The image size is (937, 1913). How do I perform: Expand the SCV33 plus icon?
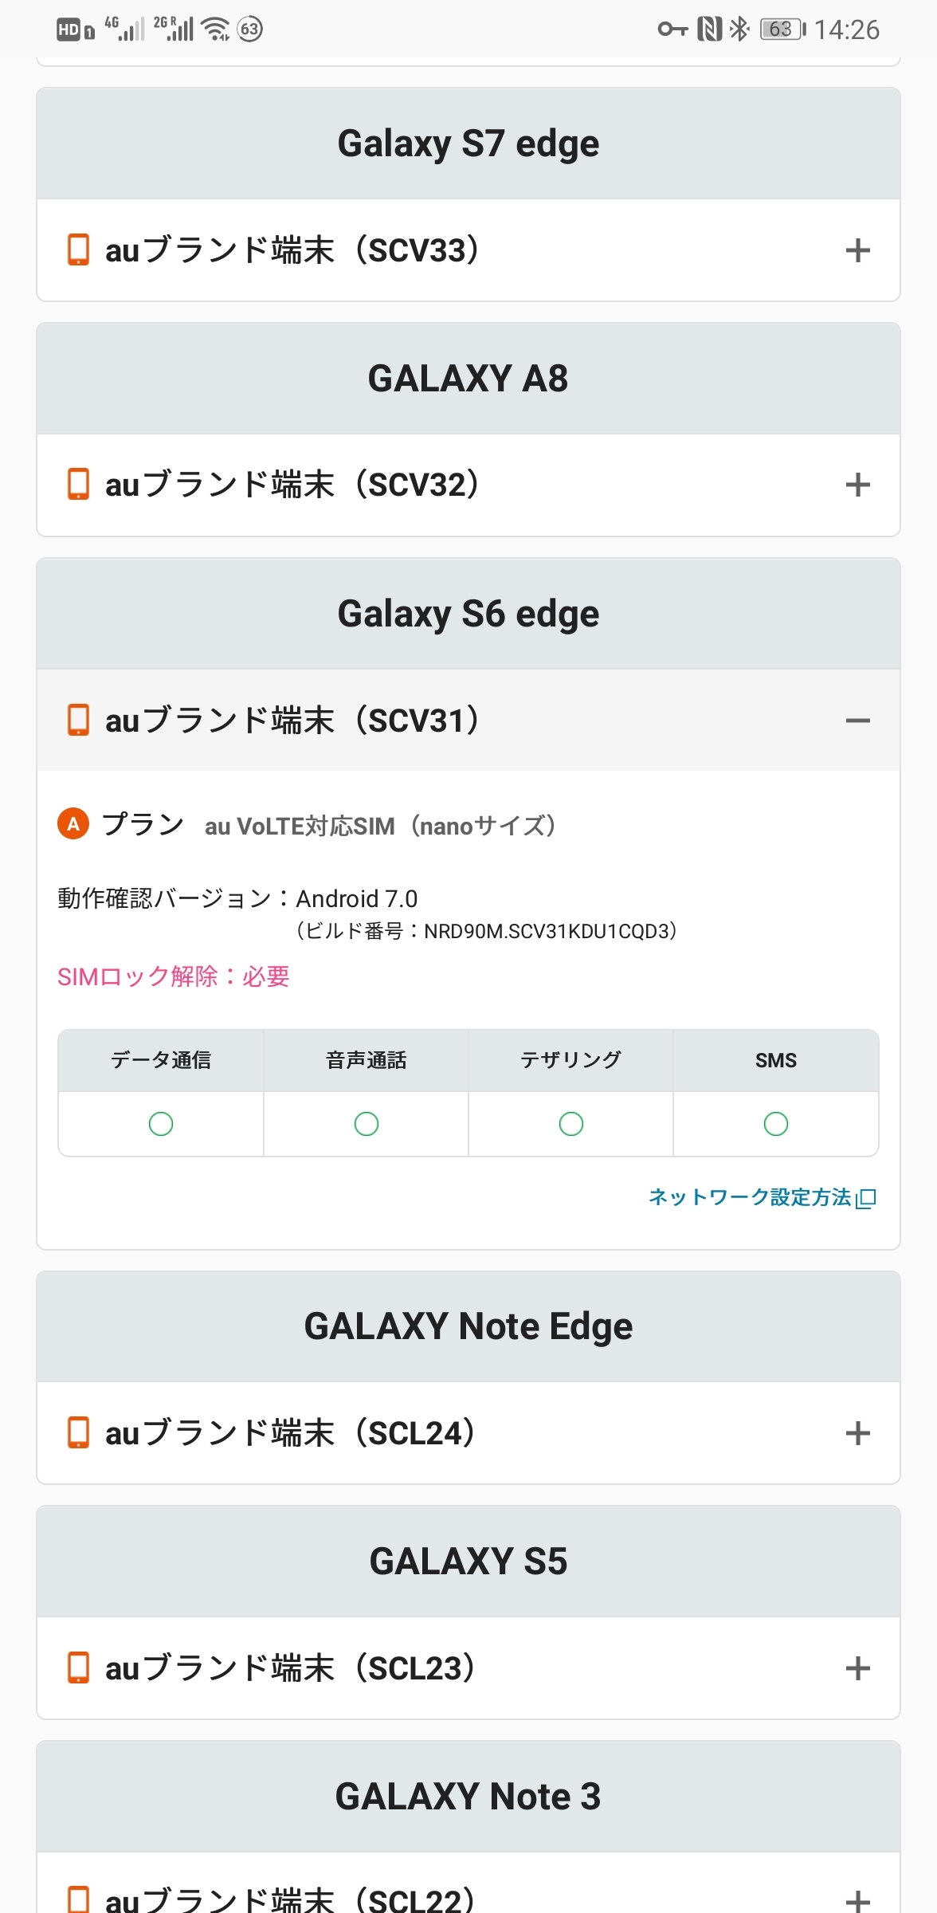[857, 250]
